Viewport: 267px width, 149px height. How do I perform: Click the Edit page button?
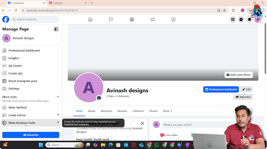pyautogui.click(x=246, y=89)
